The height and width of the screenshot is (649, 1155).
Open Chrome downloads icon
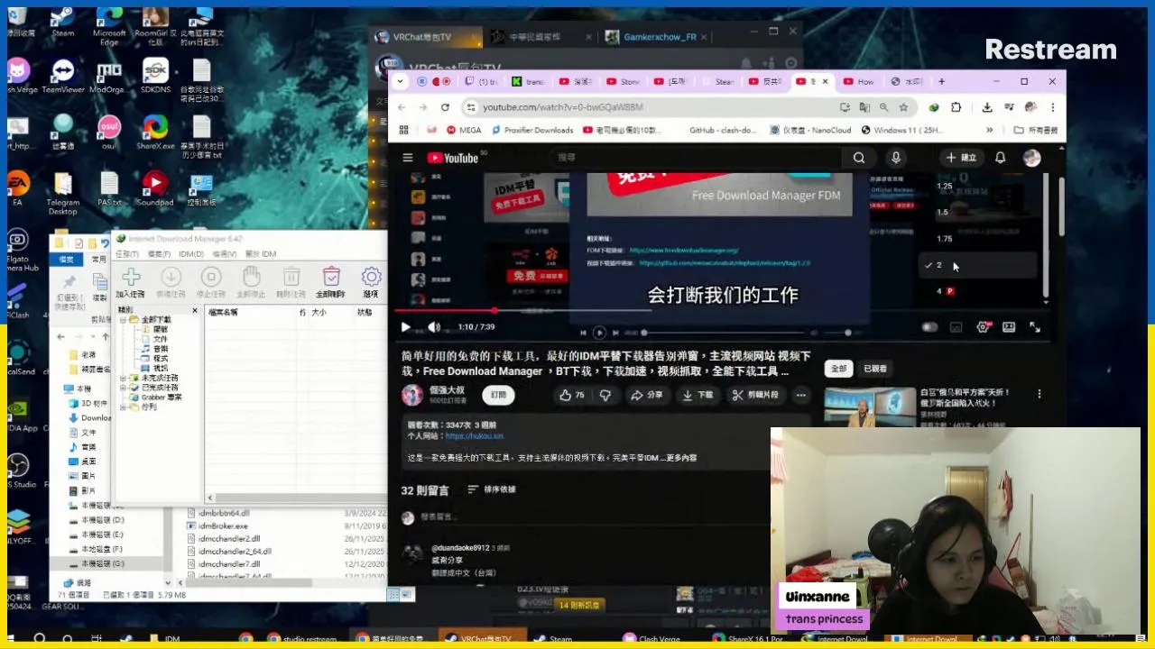[x=987, y=107]
